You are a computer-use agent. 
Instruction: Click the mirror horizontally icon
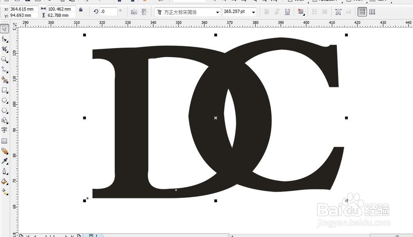(x=134, y=12)
